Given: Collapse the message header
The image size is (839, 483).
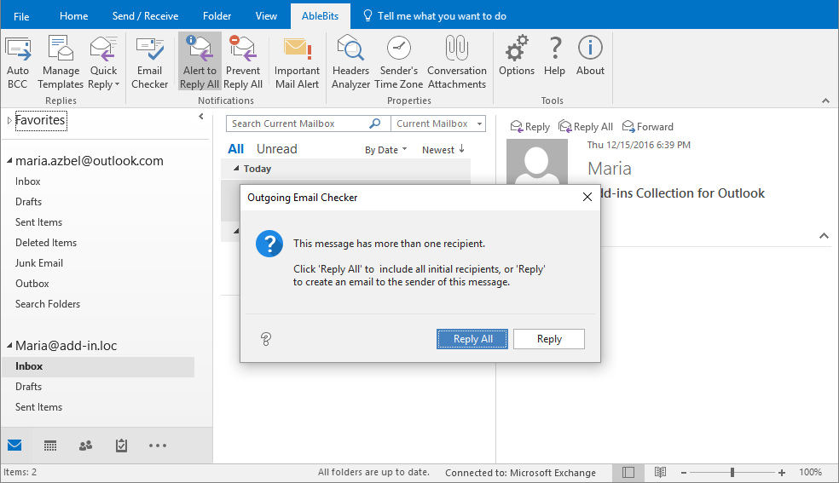Looking at the screenshot, I should [824, 236].
